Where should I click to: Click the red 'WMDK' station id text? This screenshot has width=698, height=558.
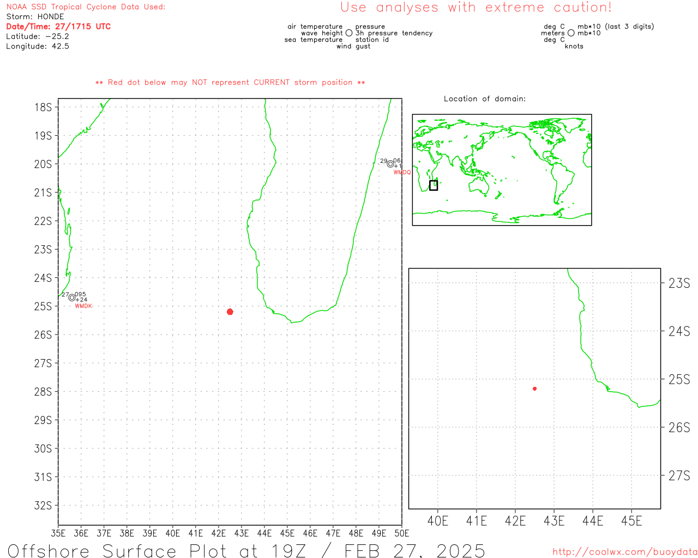pos(83,306)
